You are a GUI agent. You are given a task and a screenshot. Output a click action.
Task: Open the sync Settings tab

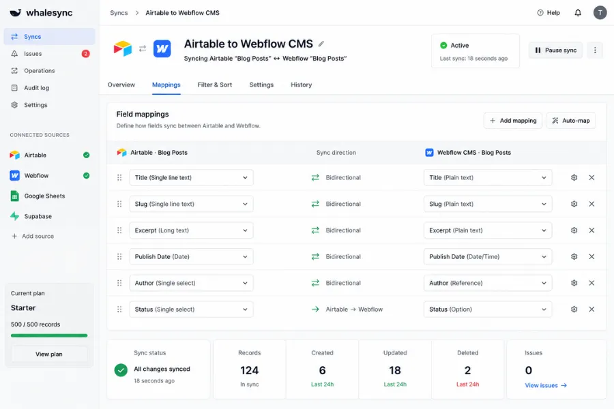coord(261,85)
